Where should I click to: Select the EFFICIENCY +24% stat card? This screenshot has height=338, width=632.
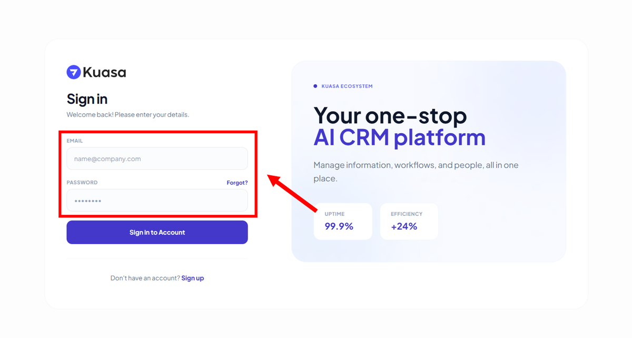(x=409, y=221)
